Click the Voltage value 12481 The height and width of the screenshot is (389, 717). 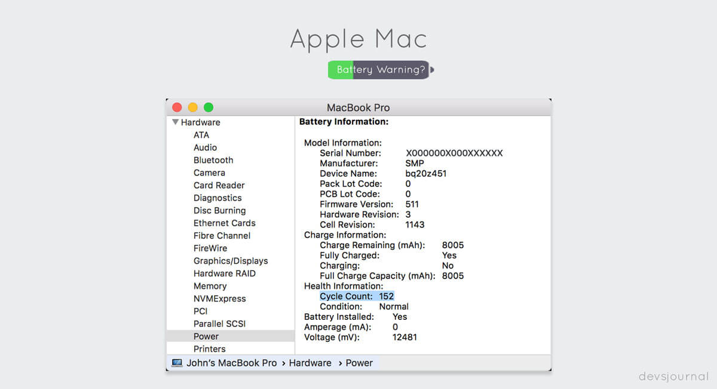click(405, 337)
